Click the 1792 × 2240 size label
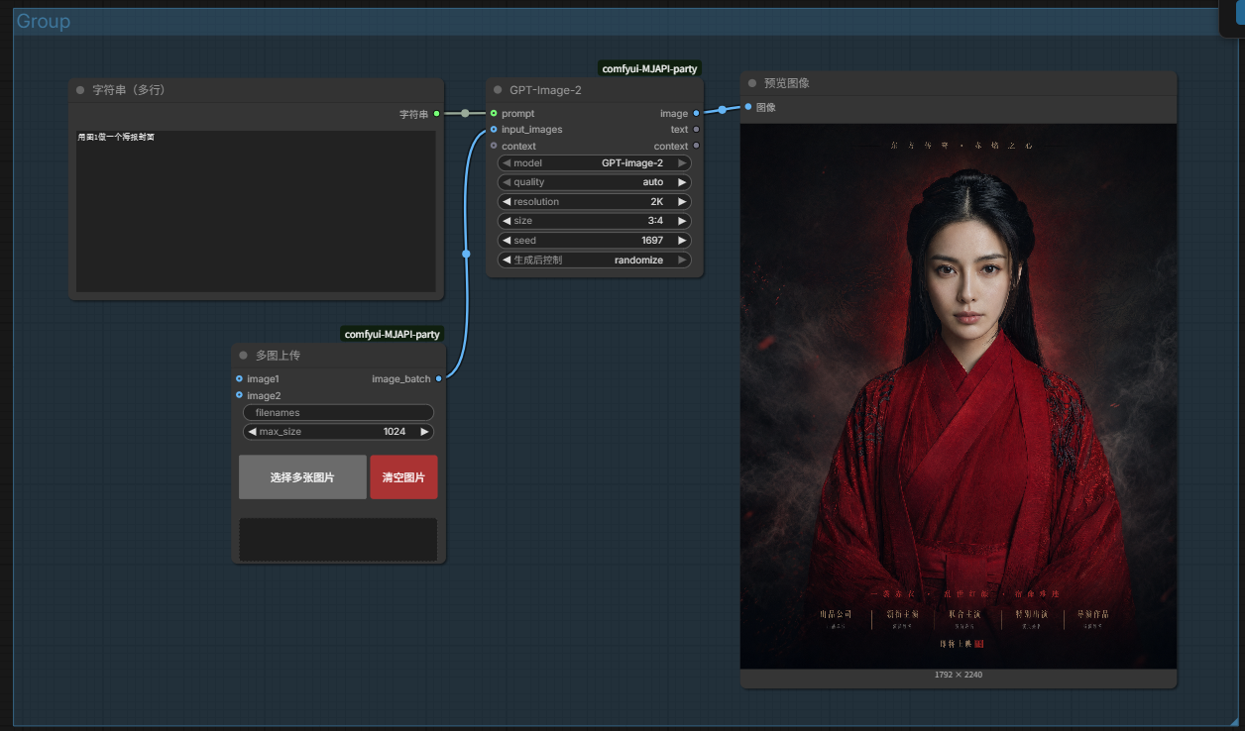The image size is (1245, 731). (959, 675)
